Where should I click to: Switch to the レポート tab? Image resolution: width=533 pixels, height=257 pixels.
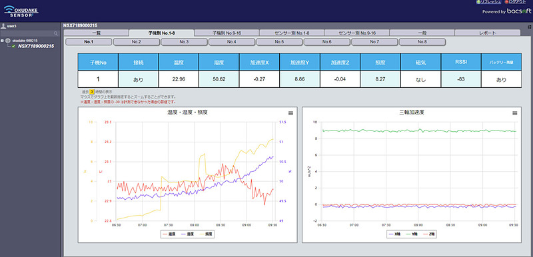(487, 33)
